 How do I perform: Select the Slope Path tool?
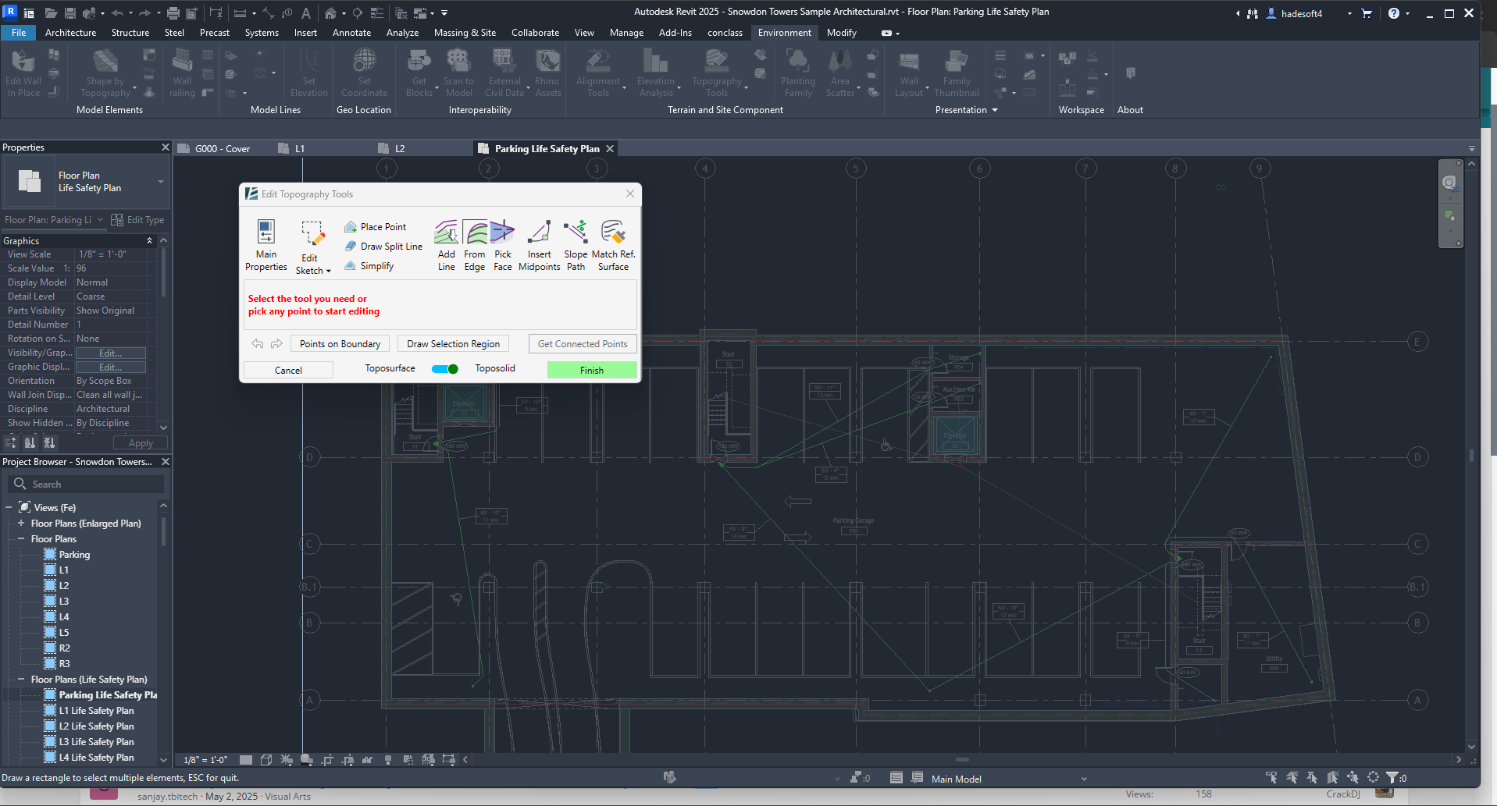[x=576, y=245]
